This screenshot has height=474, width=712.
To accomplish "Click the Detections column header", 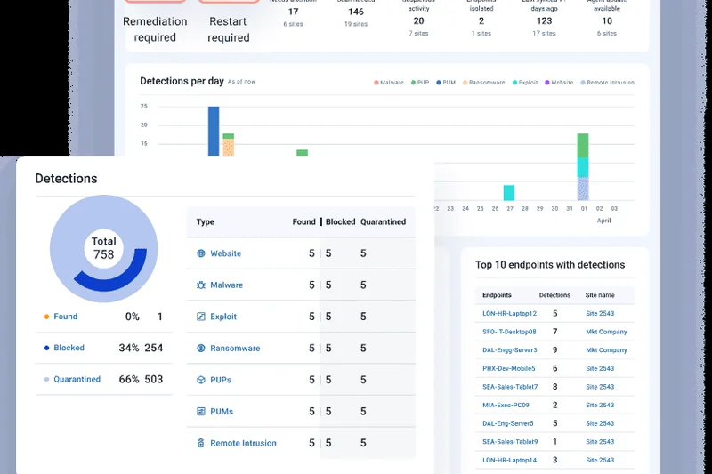I will [x=554, y=294].
